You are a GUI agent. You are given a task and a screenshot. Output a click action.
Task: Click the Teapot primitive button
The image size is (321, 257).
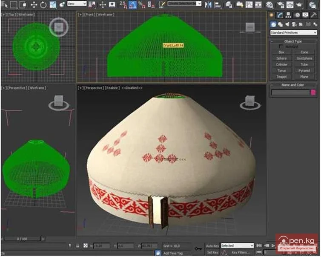(x=281, y=77)
